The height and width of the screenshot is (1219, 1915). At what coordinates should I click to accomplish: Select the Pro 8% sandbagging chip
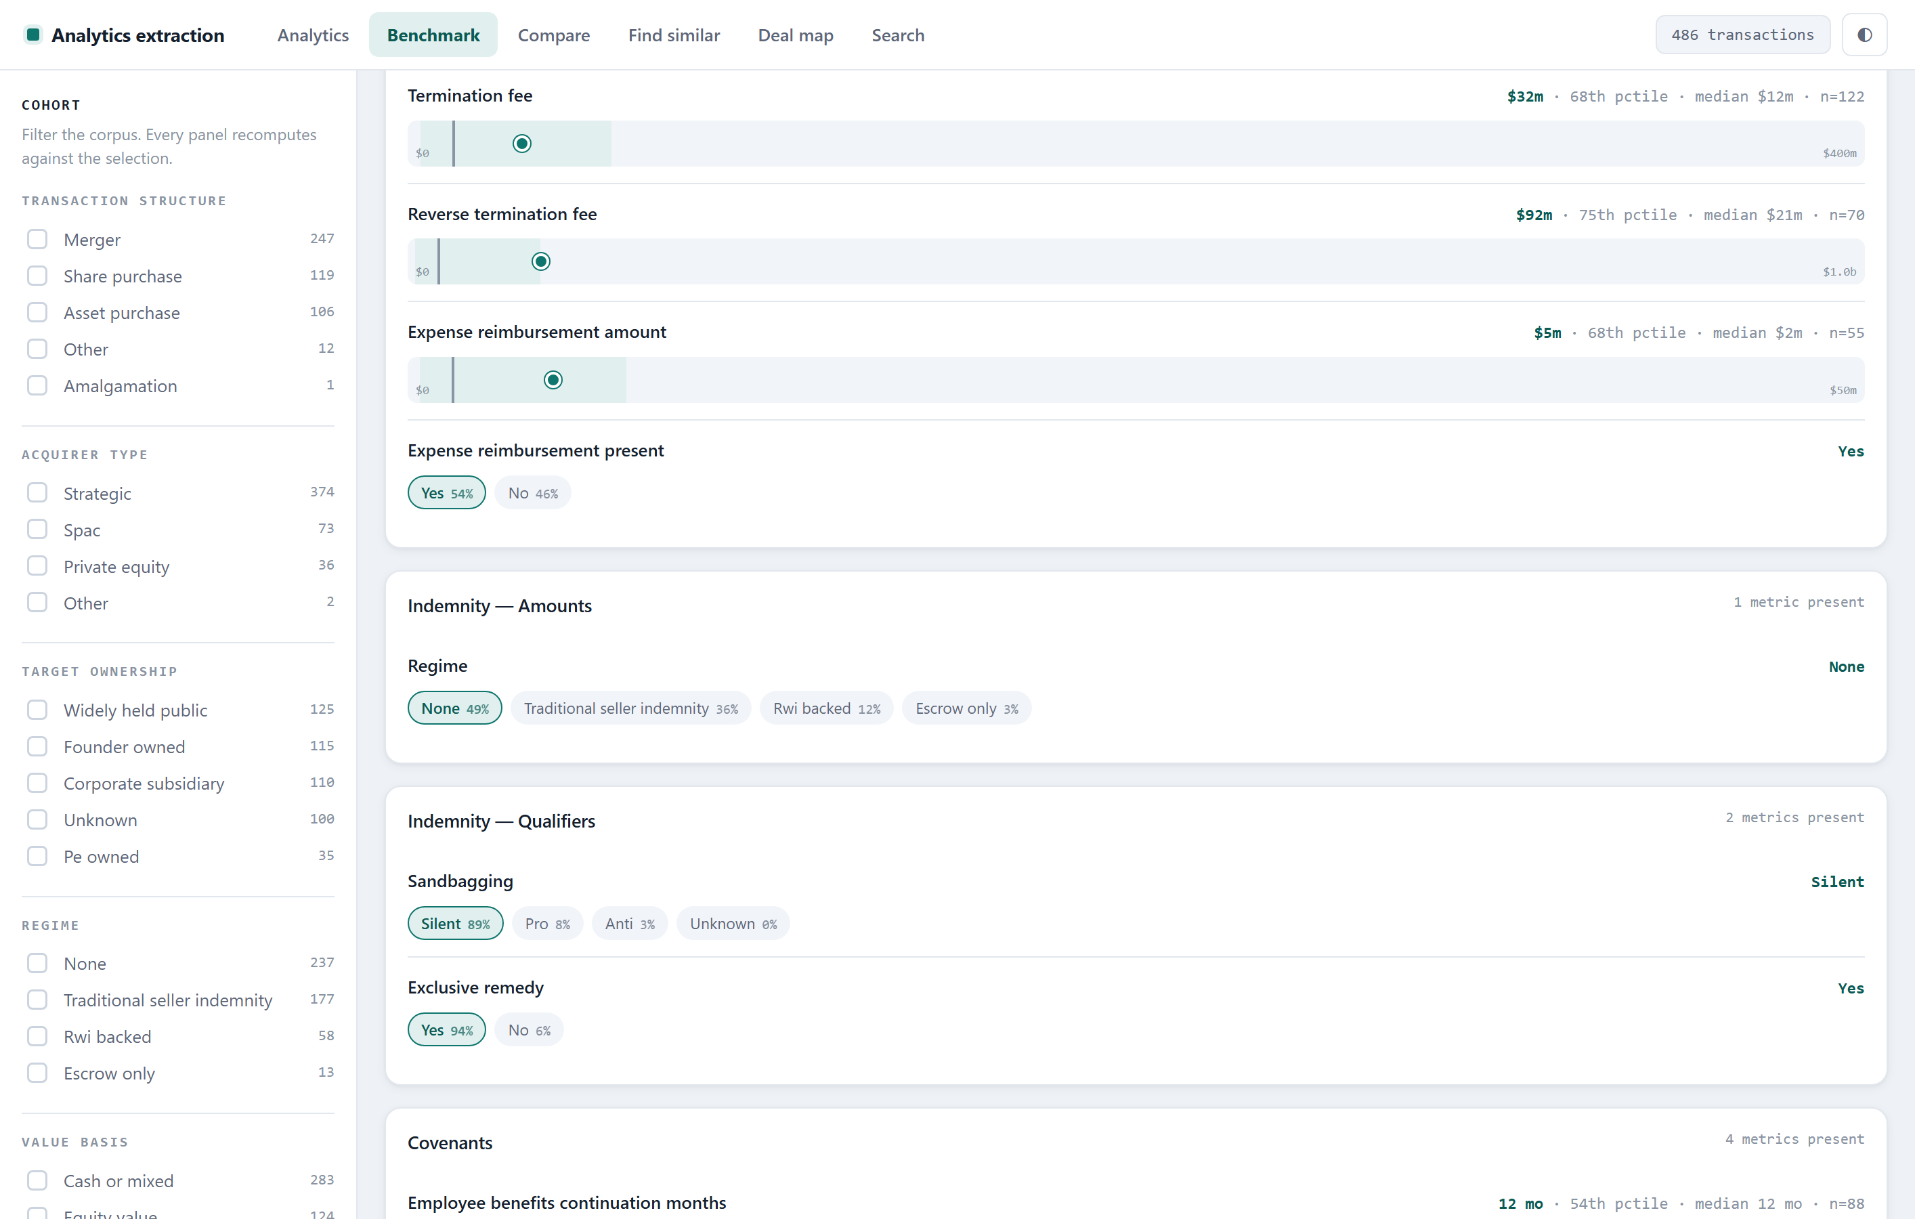coord(547,924)
